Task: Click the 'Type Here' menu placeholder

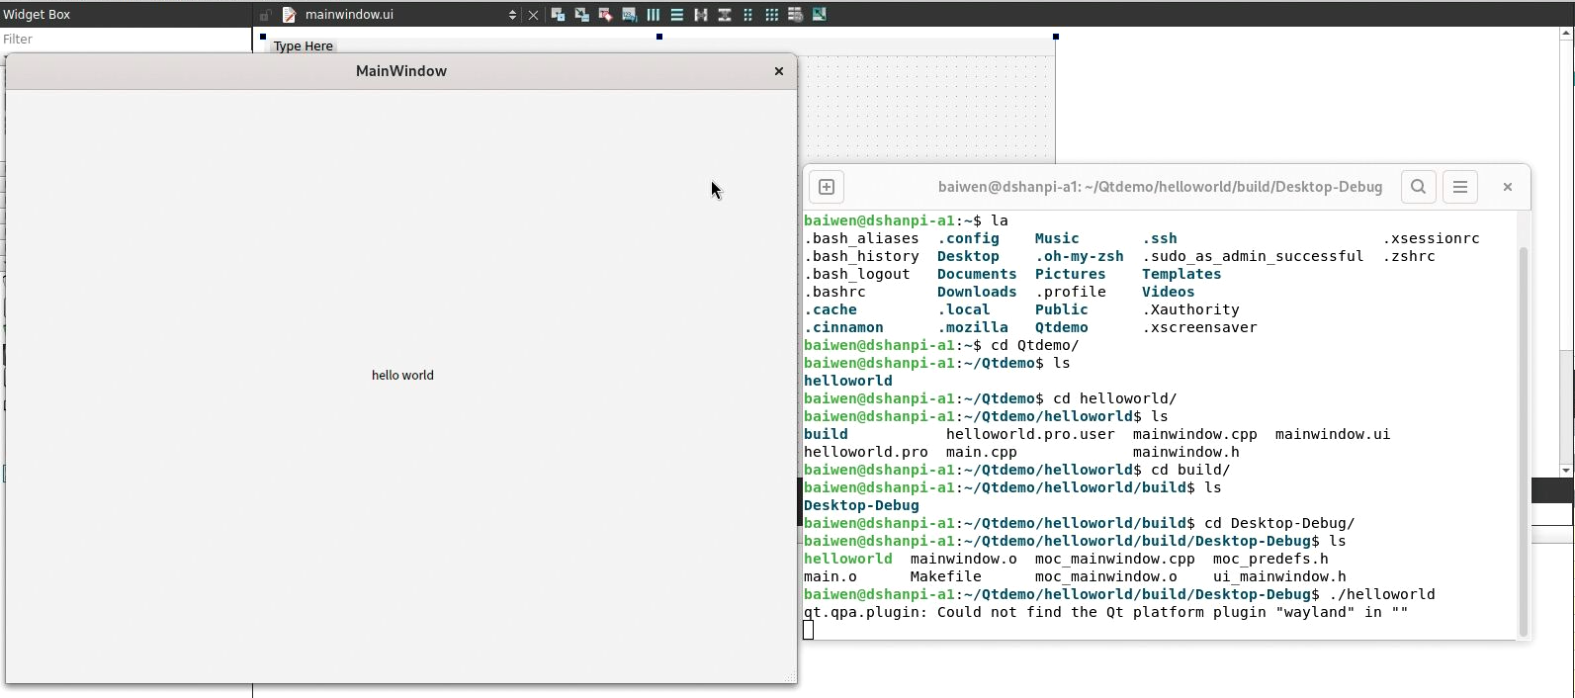Action: pos(304,46)
